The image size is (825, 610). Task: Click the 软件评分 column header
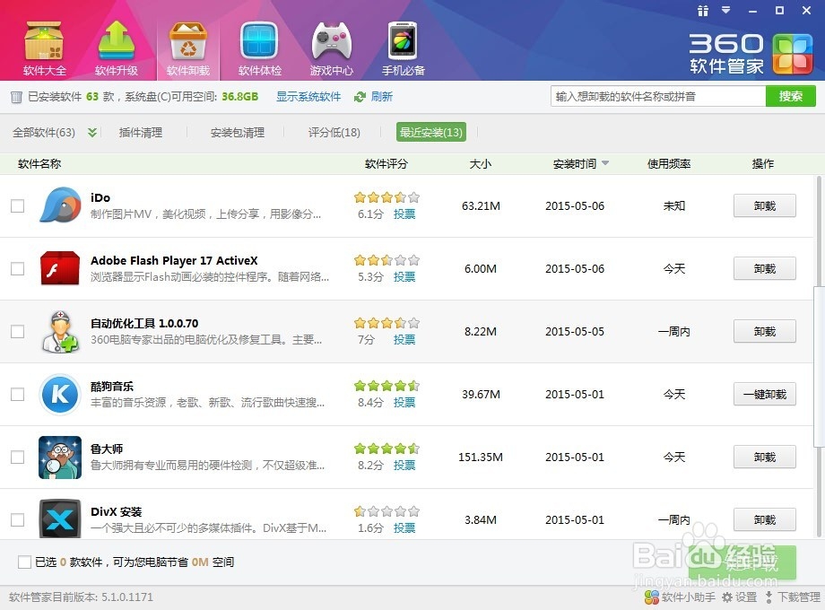pos(386,163)
